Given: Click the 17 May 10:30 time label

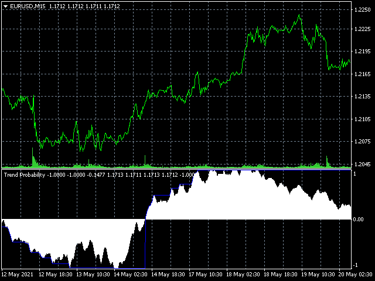Looking at the screenshot, I should (204, 274).
